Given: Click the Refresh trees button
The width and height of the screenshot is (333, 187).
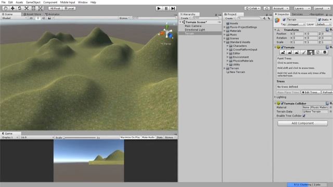Looking at the screenshot, I should [x=327, y=92].
